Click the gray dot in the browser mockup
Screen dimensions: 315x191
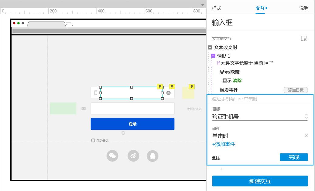click(x=23, y=23)
